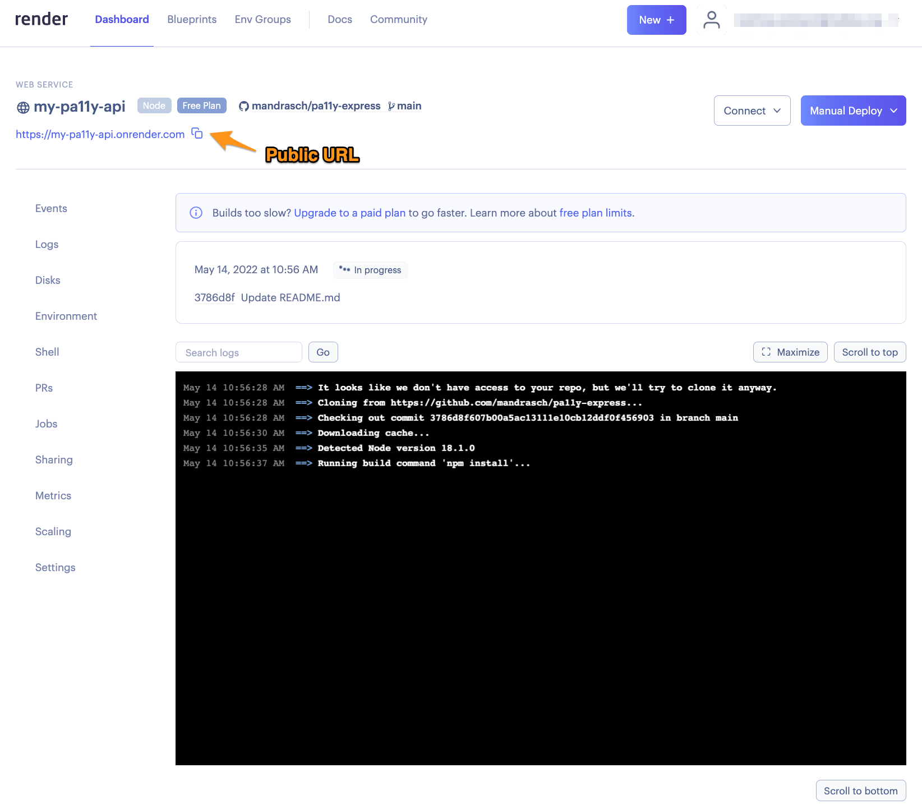Click Scroll to top button
The image size is (922, 809).
coord(870,352)
